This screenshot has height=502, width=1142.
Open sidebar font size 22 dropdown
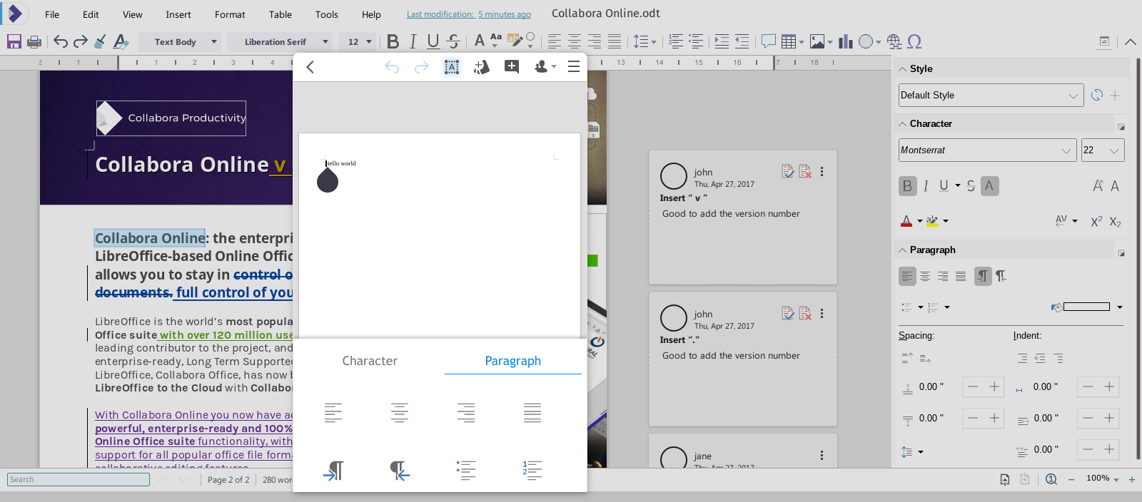1114,150
